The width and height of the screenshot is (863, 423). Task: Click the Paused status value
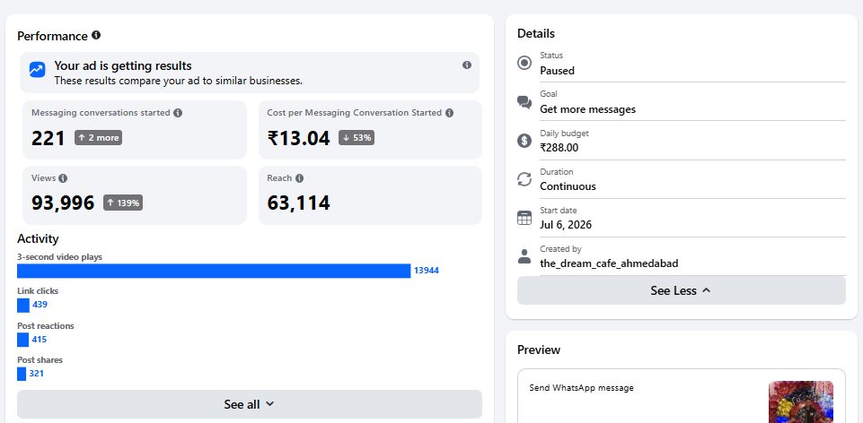pos(557,71)
